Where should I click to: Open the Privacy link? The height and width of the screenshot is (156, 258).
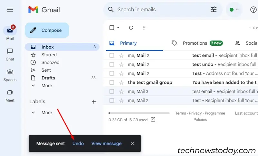point(195,113)
